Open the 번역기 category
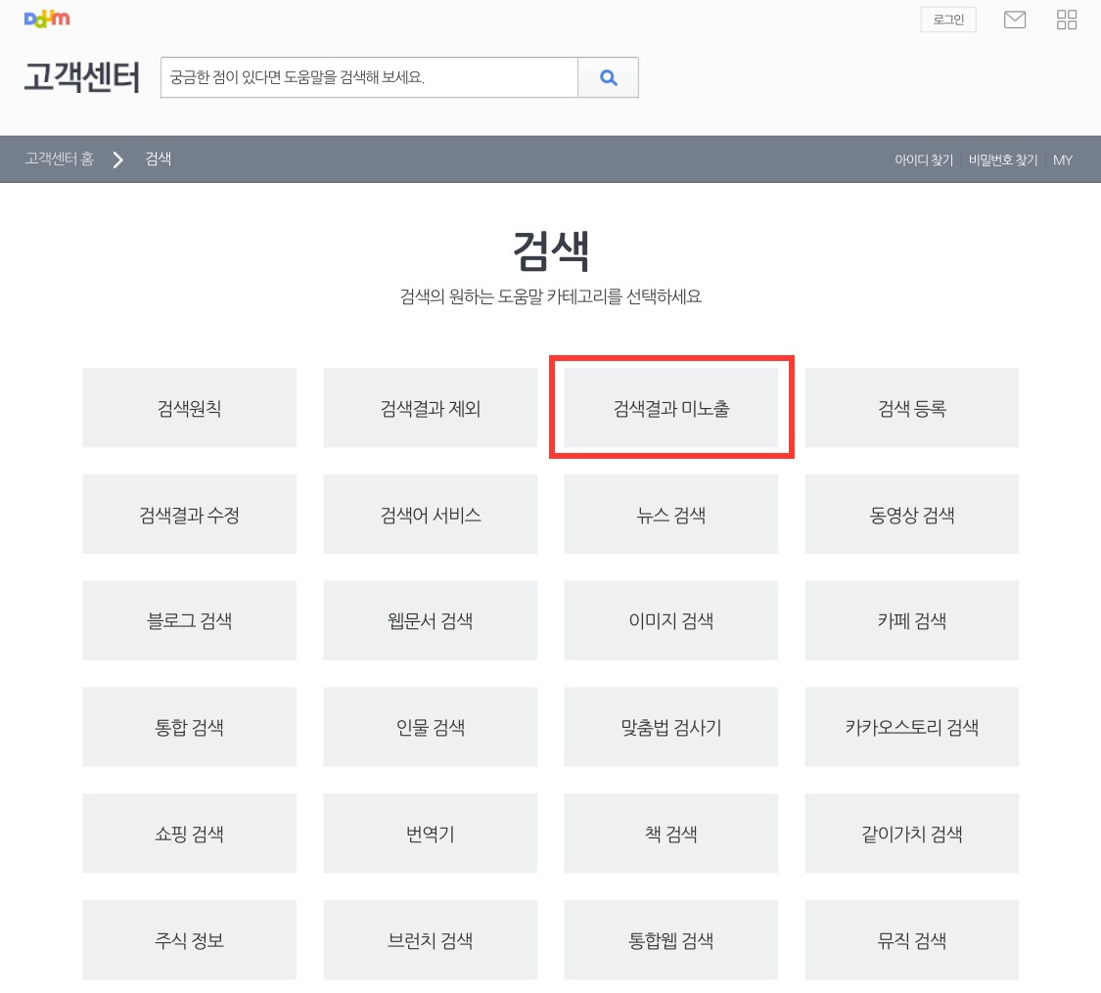 pyautogui.click(x=430, y=833)
